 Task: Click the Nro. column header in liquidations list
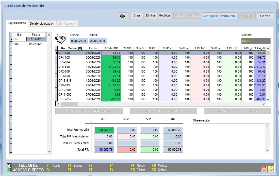[x=20, y=35]
